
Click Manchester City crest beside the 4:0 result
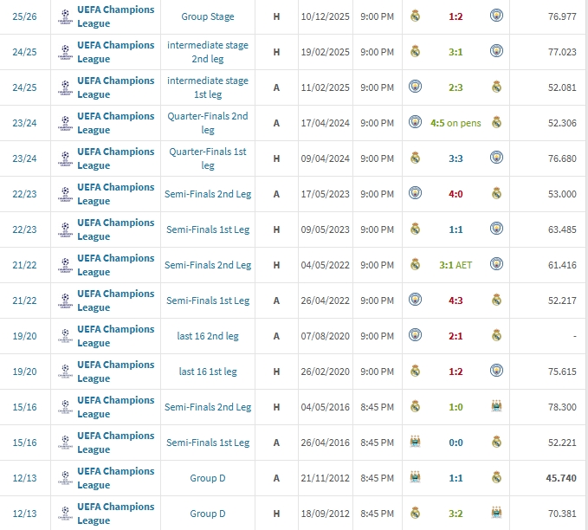pos(415,194)
